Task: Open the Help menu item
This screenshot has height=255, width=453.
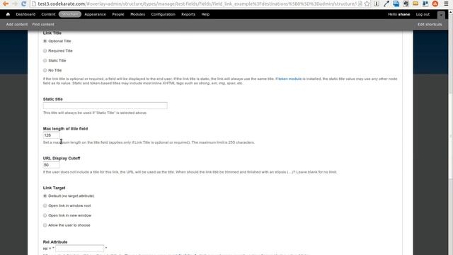Action: click(x=205, y=14)
